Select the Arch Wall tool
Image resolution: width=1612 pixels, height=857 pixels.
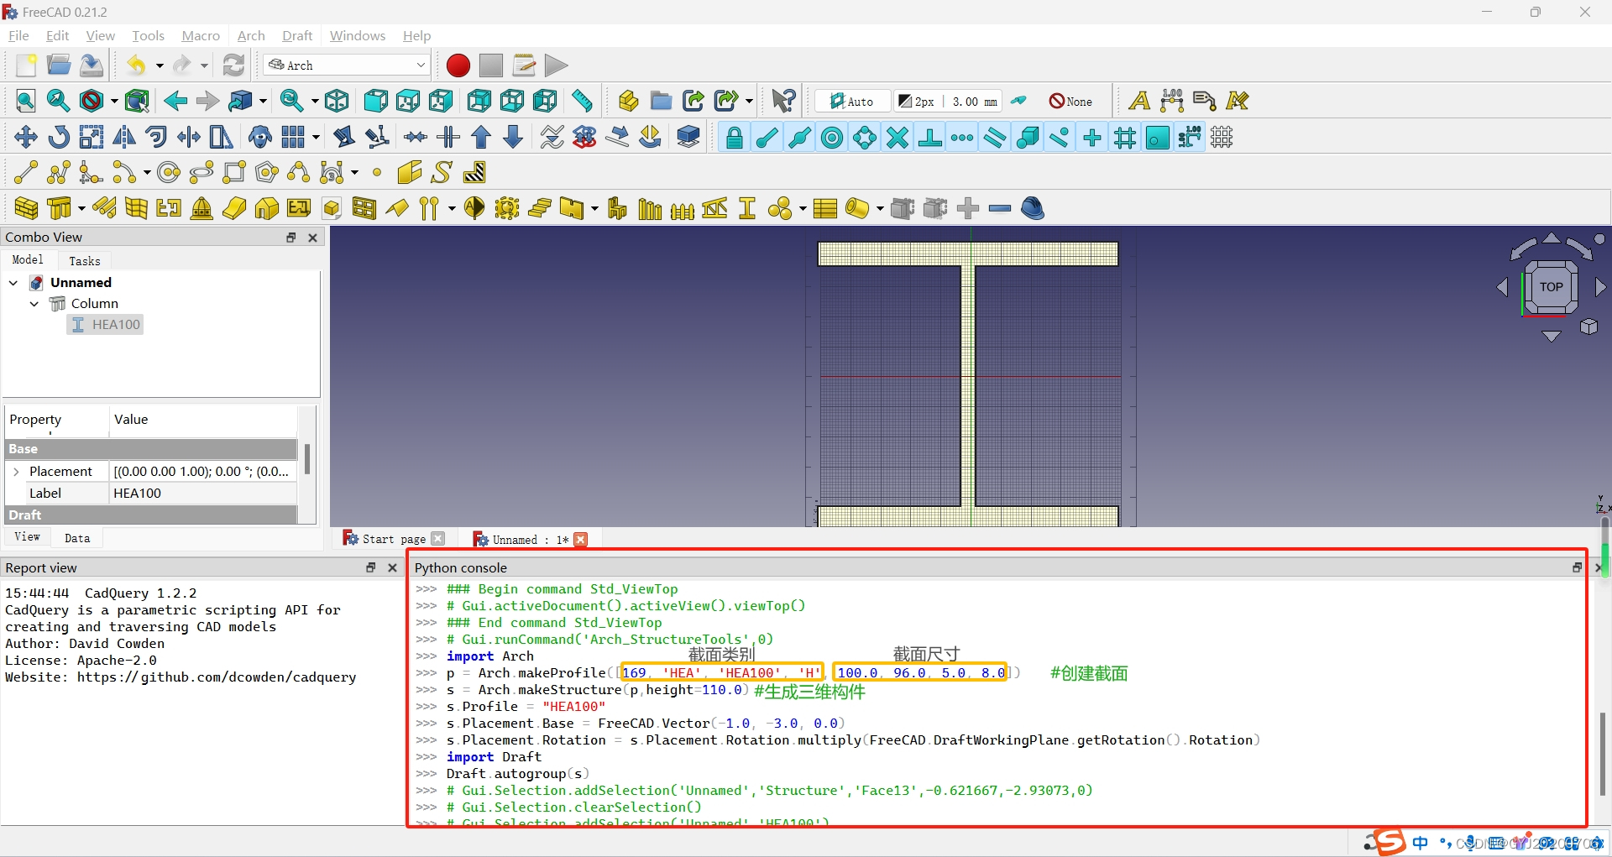pyautogui.click(x=24, y=207)
